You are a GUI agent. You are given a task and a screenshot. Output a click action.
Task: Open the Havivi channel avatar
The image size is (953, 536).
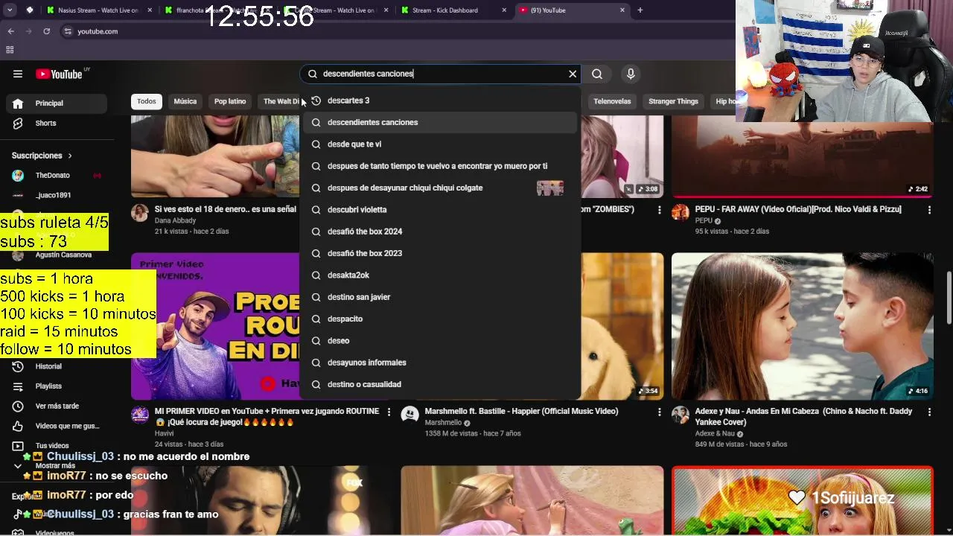140,415
